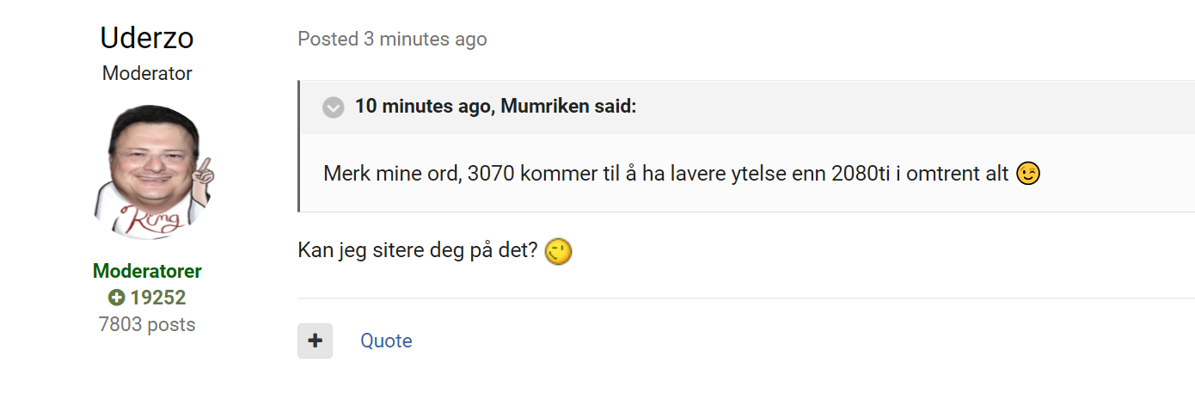1195x393 pixels.
Task: Click the 19252 reputation score
Action: coord(158,298)
